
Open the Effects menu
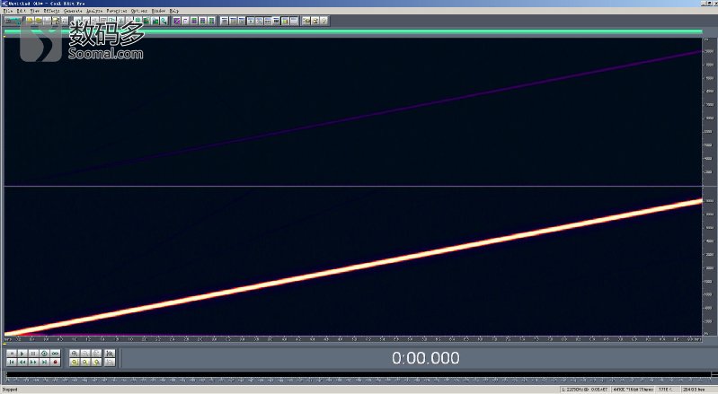(51, 11)
